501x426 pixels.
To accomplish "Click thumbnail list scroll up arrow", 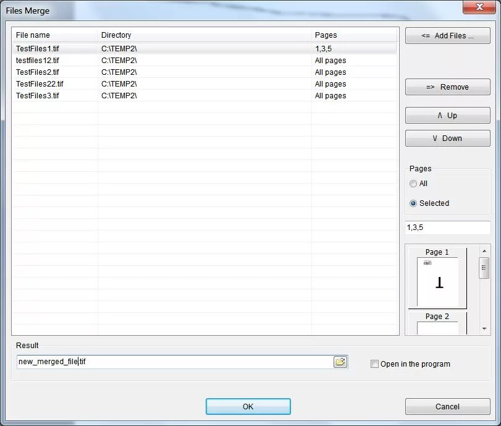I will (x=484, y=251).
